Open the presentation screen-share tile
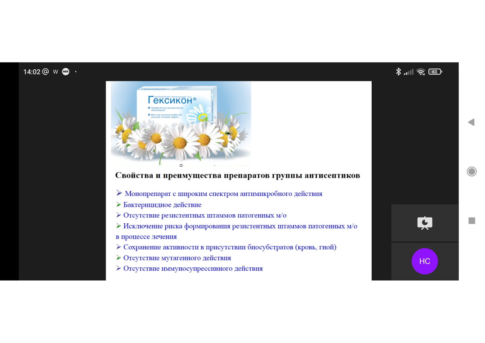Screen dimensions: 485x343 [x=425, y=223]
